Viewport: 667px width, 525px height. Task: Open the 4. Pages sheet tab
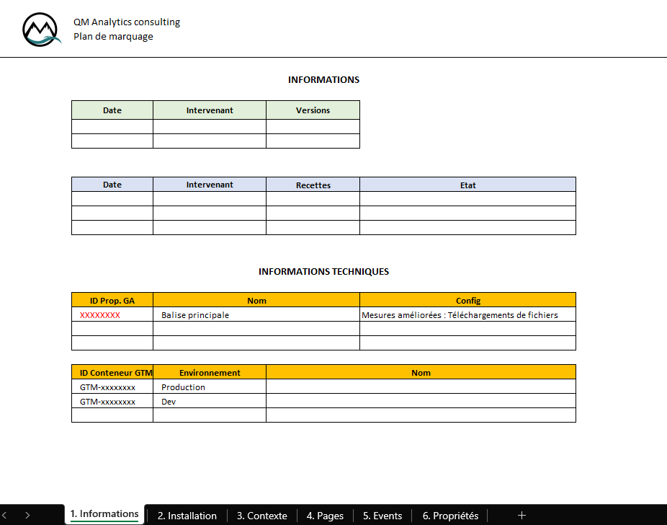(x=325, y=516)
